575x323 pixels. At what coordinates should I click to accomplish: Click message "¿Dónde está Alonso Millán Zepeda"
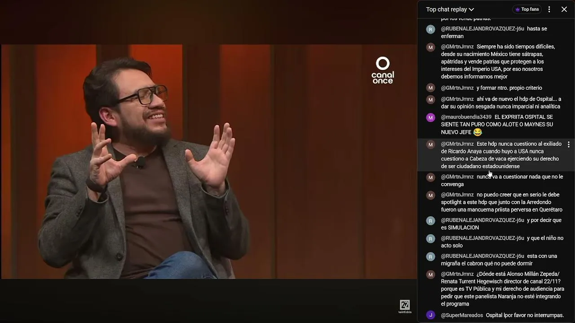tap(503, 289)
